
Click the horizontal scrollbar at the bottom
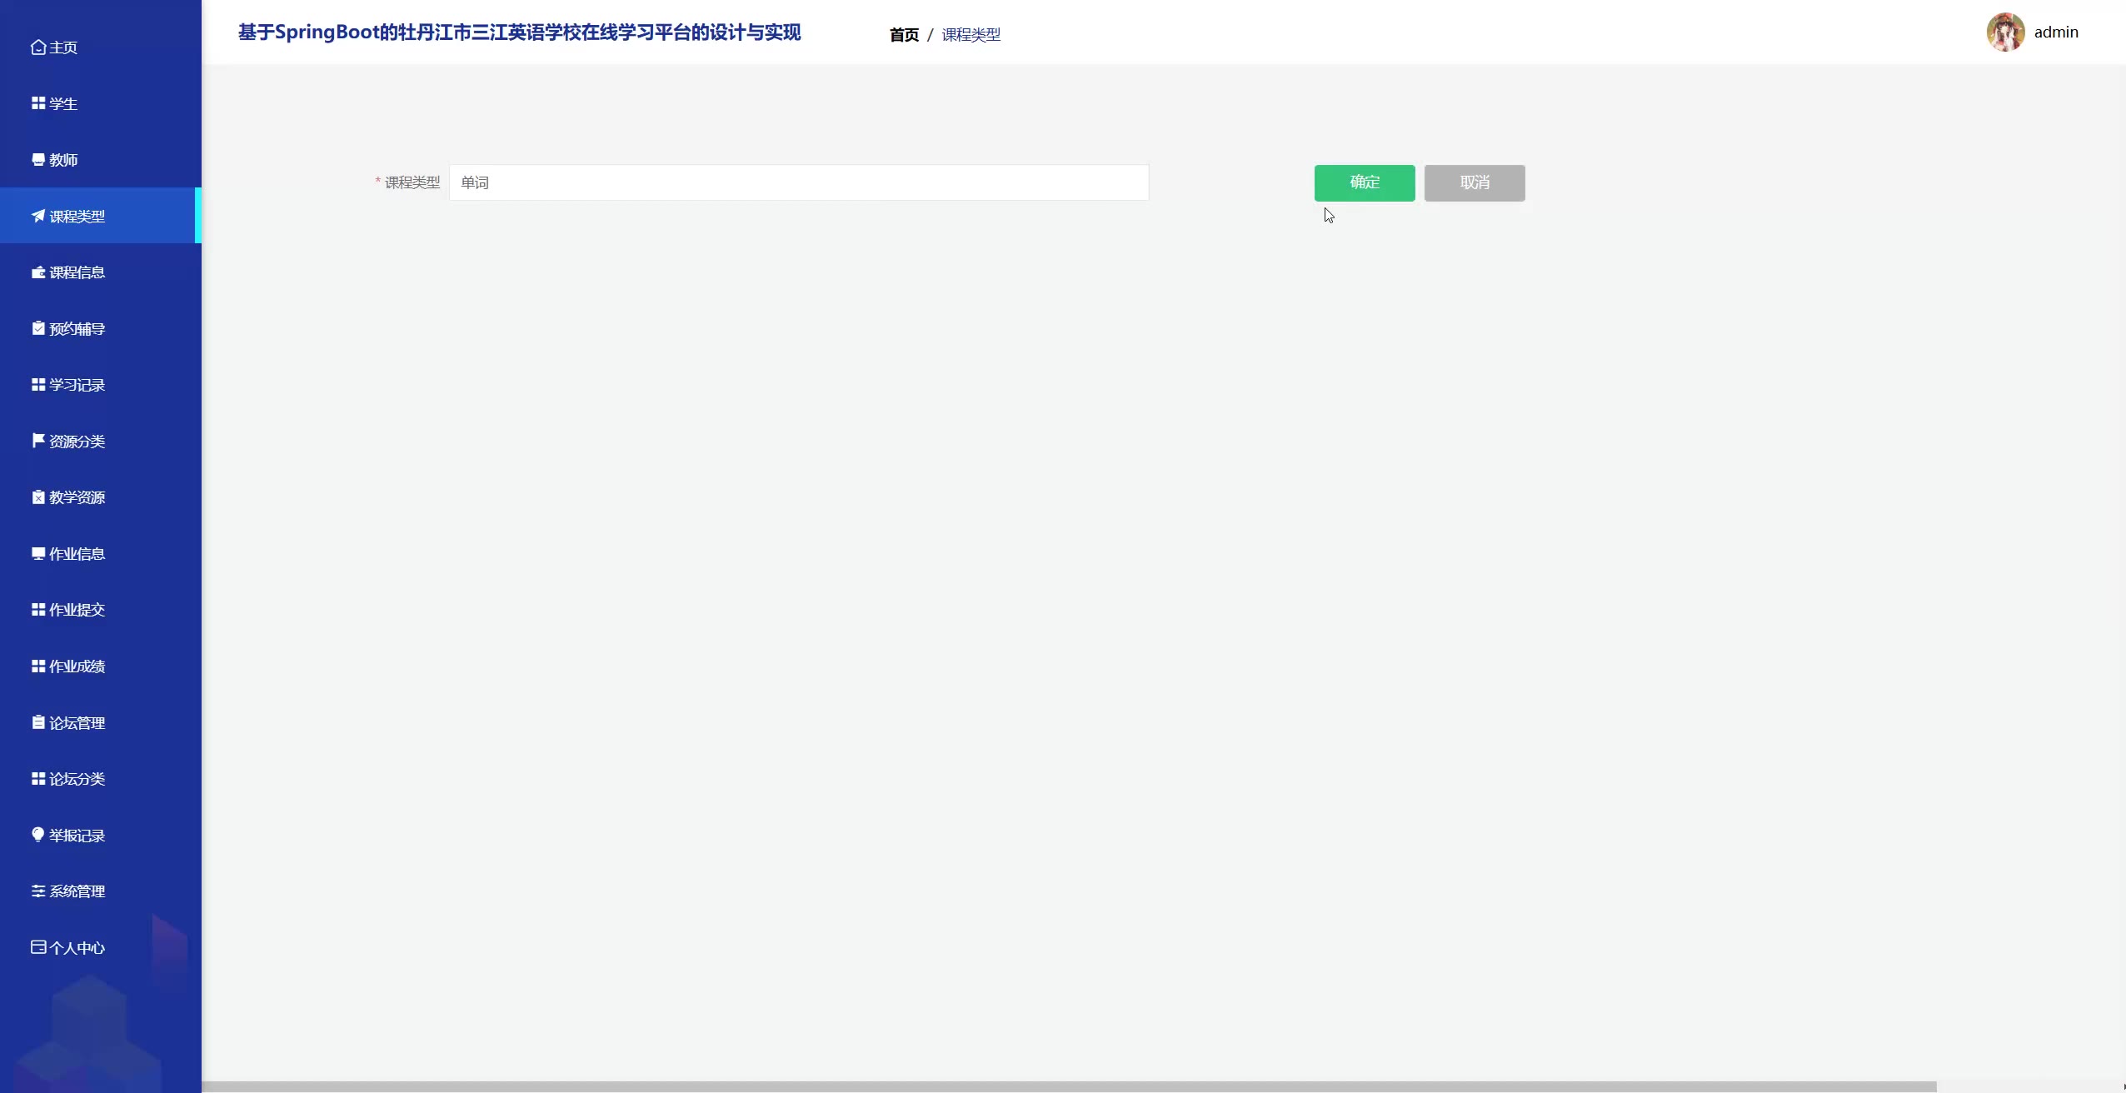(x=1068, y=1086)
